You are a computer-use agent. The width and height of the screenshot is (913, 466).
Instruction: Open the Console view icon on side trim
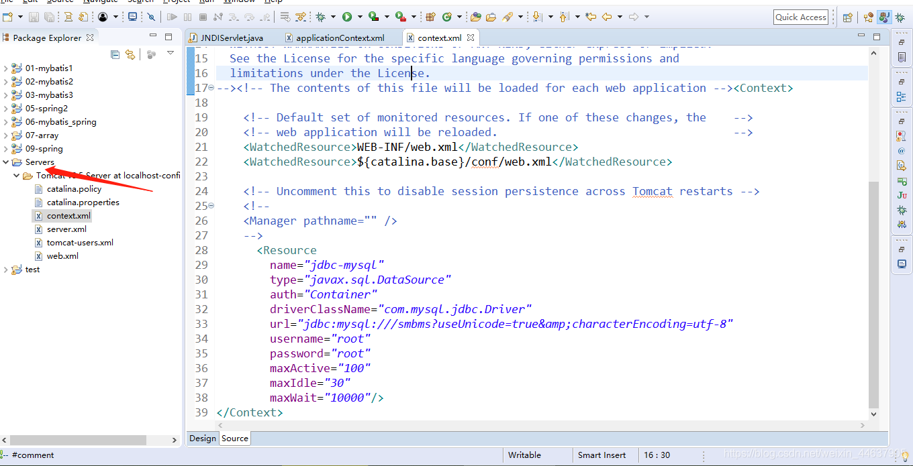coord(902,264)
